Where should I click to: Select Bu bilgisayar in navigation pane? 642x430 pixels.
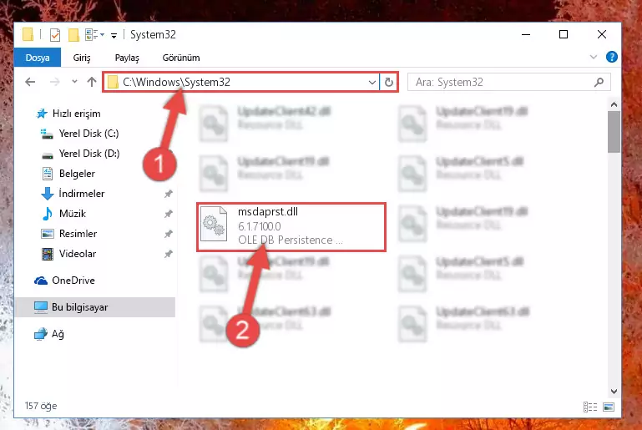click(x=95, y=307)
